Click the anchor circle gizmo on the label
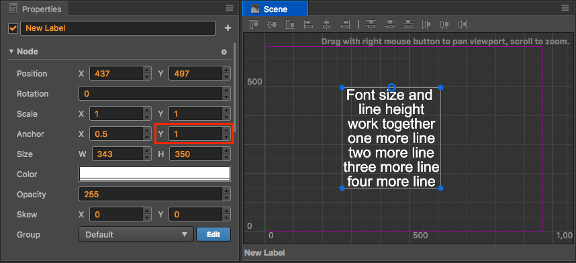This screenshot has height=263, width=576. click(x=391, y=87)
